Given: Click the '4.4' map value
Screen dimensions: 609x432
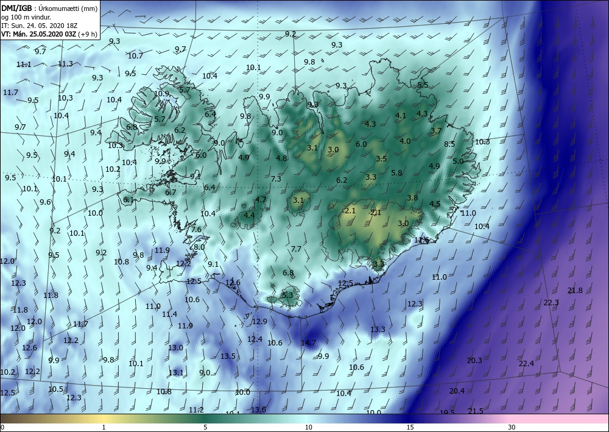Looking at the screenshot, I should point(249,215).
